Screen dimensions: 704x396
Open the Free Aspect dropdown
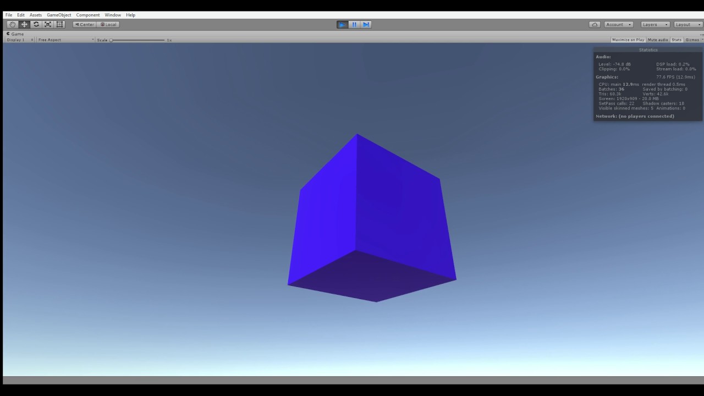66,40
